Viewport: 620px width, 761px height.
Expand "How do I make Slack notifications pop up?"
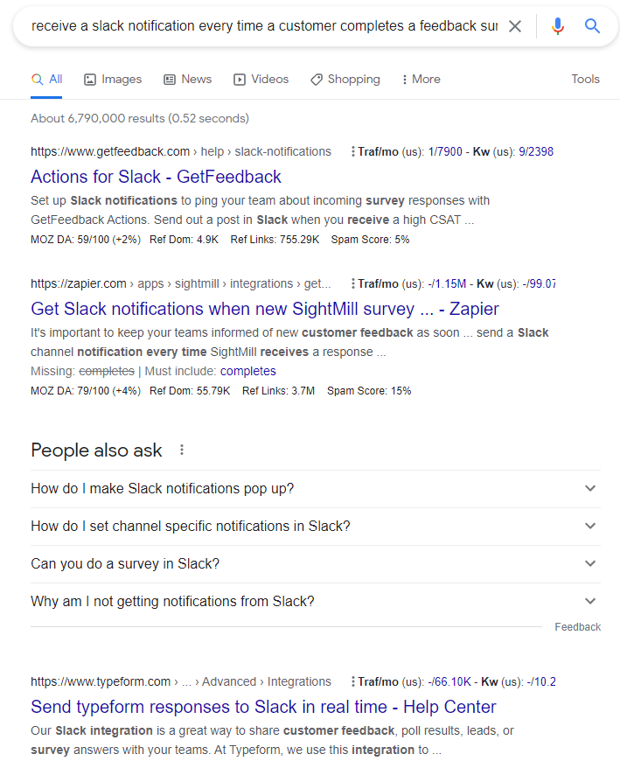(315, 489)
